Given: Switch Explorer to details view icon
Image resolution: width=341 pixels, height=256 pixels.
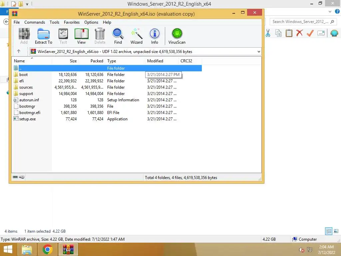Looking at the screenshot, I should click(329, 231).
